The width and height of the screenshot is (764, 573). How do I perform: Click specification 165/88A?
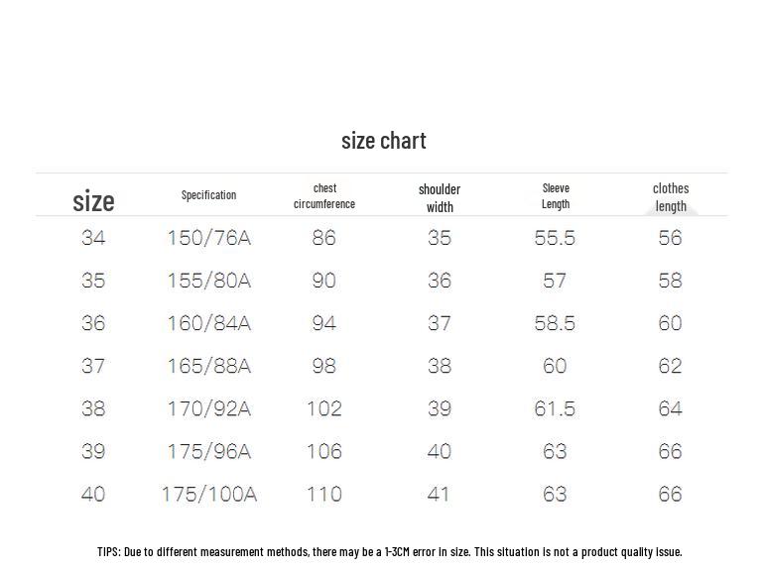tap(209, 366)
